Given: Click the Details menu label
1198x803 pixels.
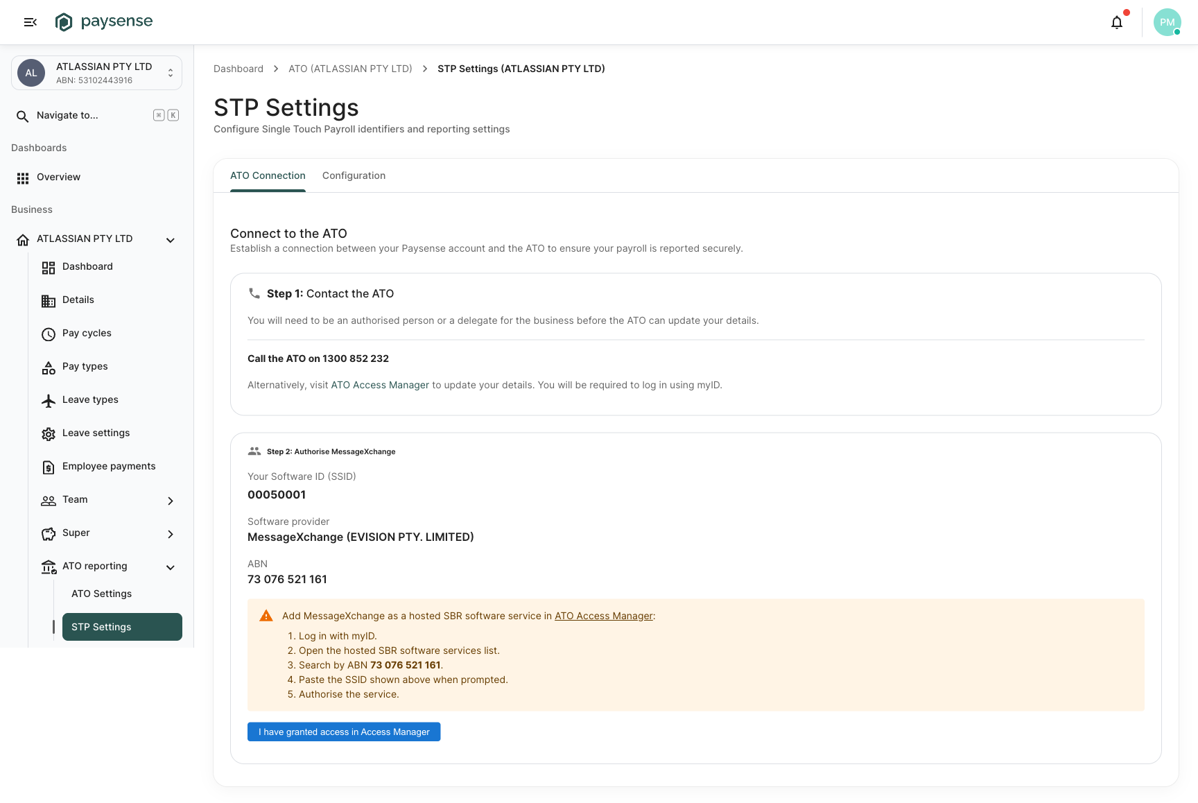Looking at the screenshot, I should tap(78, 300).
